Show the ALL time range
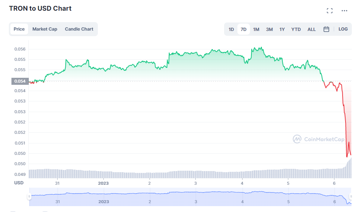Screen dimensions: 357x212 [312, 29]
